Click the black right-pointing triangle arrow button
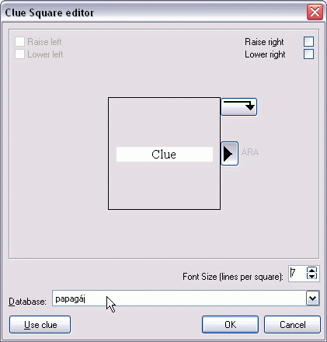Image resolution: width=327 pixels, height=342 pixels. 229,153
